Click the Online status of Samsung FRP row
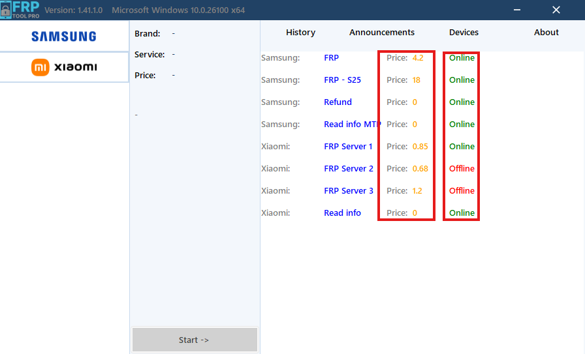The height and width of the screenshot is (354, 585). 462,58
